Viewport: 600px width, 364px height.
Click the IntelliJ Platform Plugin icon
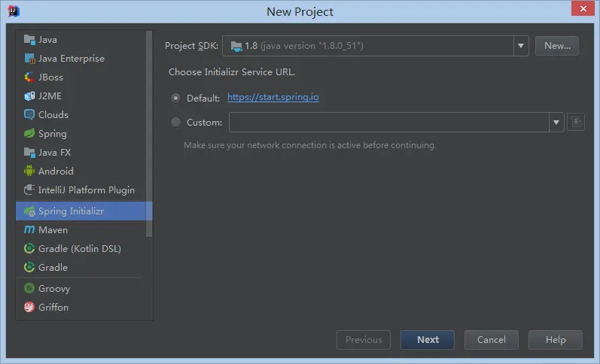click(x=29, y=190)
